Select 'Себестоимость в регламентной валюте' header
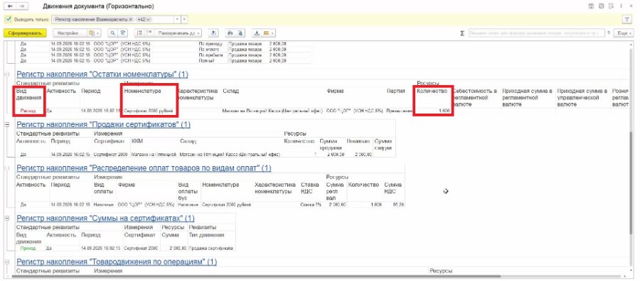The height and width of the screenshot is (281, 640). [476, 98]
